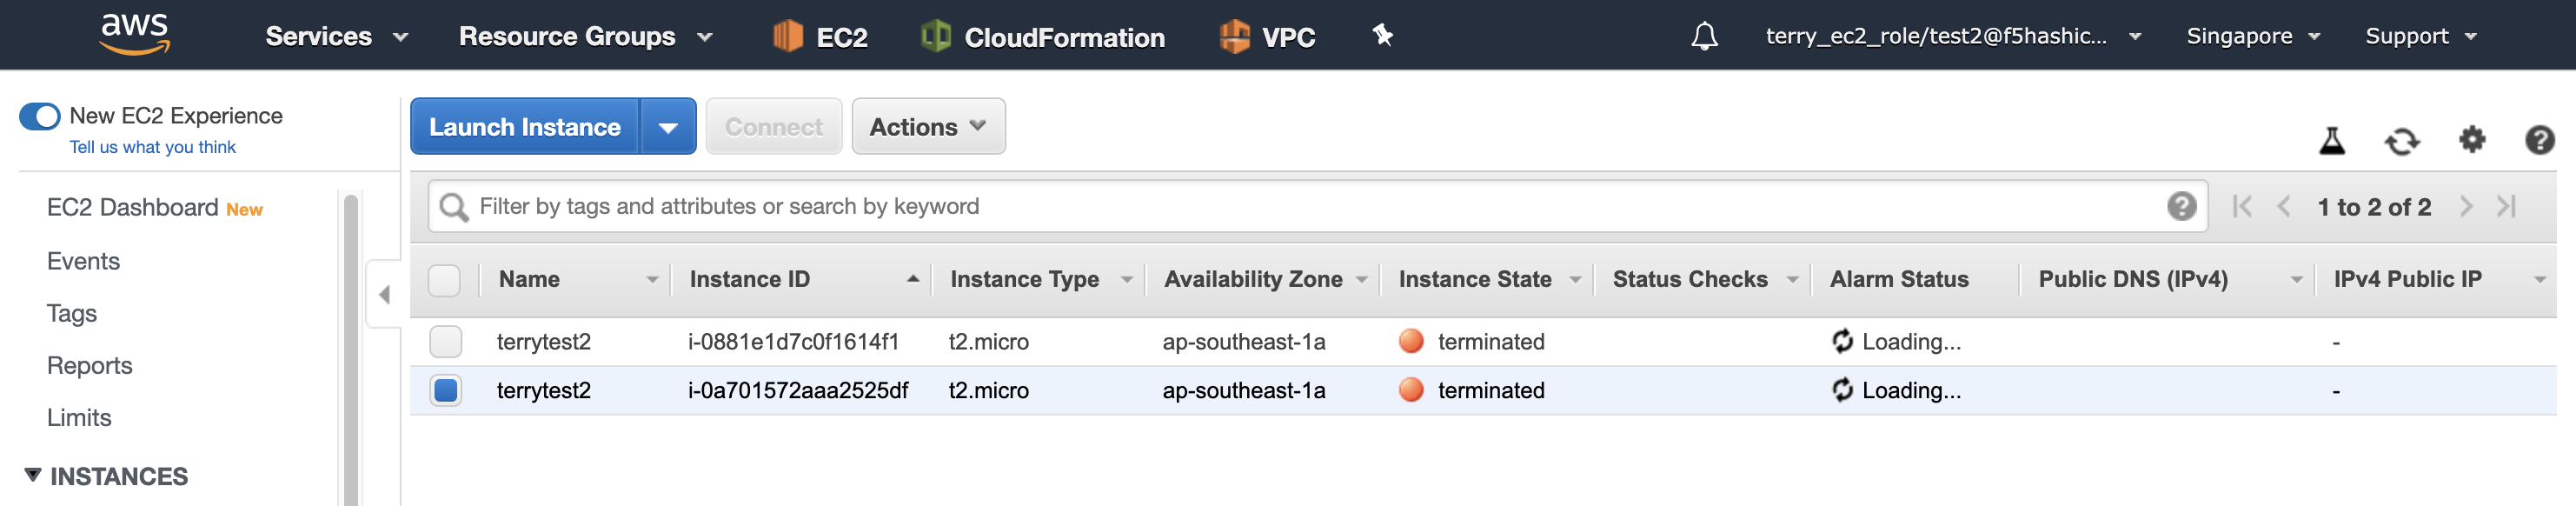Open the table settings gear
2576x506 pixels.
click(2472, 139)
